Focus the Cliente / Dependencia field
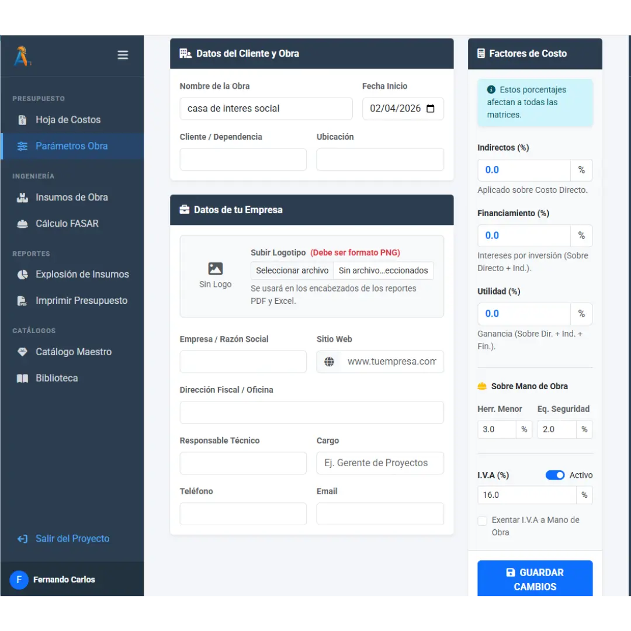Image resolution: width=631 pixels, height=631 pixels. click(x=243, y=160)
